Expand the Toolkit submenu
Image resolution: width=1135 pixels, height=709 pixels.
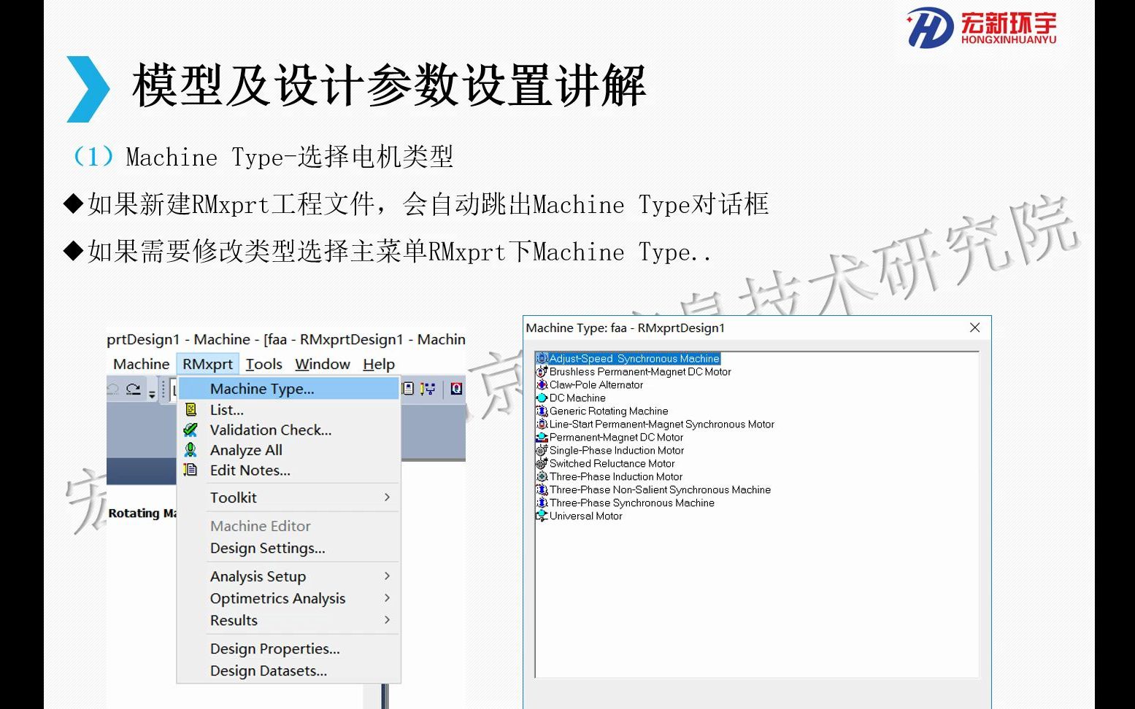coord(234,497)
